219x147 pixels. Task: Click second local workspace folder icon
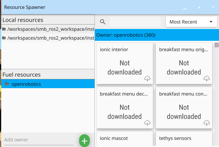4,38
